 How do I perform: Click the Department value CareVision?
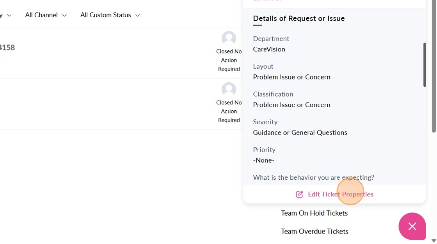tap(269, 49)
